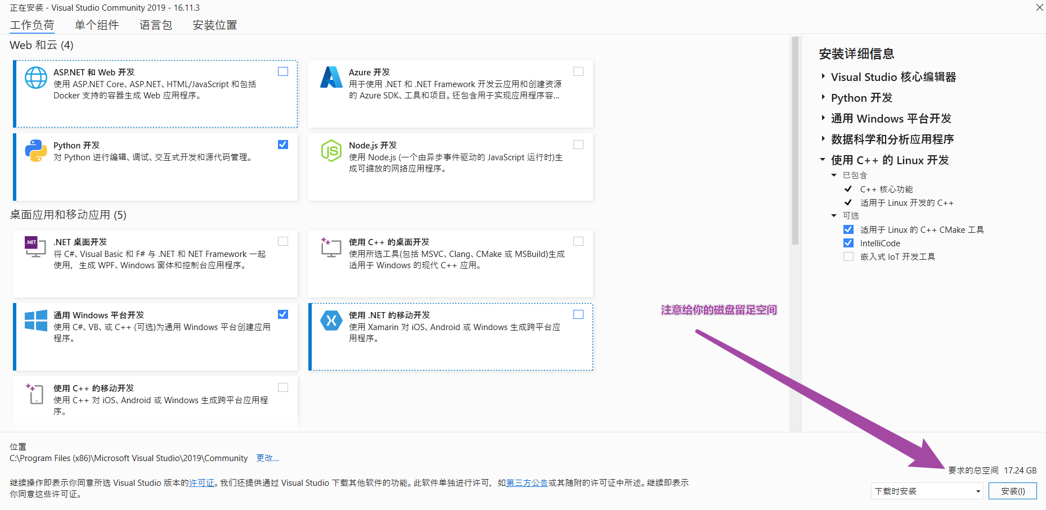
Task: Open the 下载时安装 install mode dropdown
Action: [927, 491]
